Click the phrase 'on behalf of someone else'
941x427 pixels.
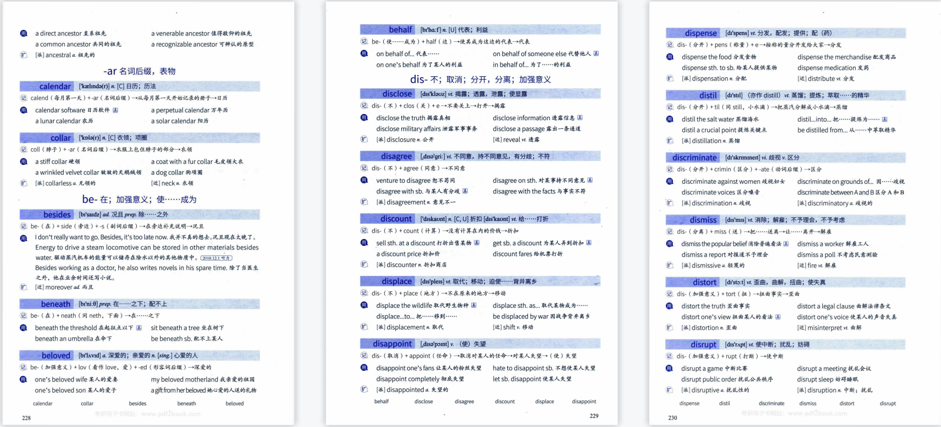530,54
